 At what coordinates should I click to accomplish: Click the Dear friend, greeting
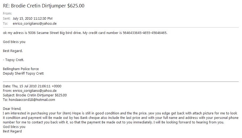pyautogui.click(x=12, y=109)
